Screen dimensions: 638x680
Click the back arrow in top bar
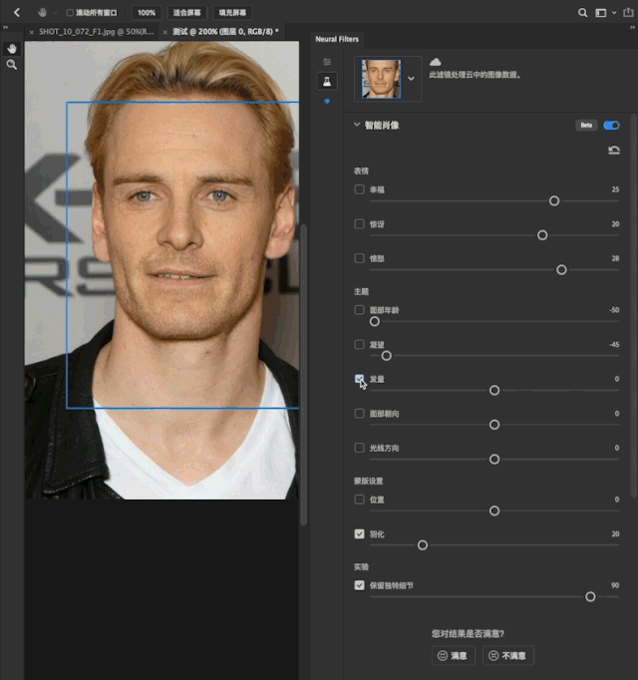[16, 12]
